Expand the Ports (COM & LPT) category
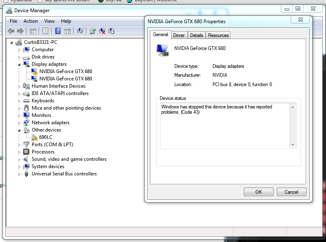 19,145
